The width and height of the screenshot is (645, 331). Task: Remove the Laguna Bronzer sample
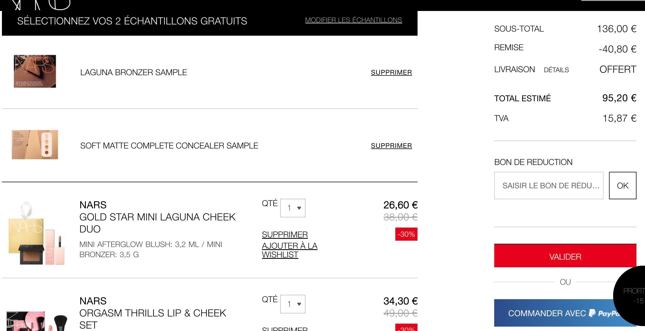[391, 72]
